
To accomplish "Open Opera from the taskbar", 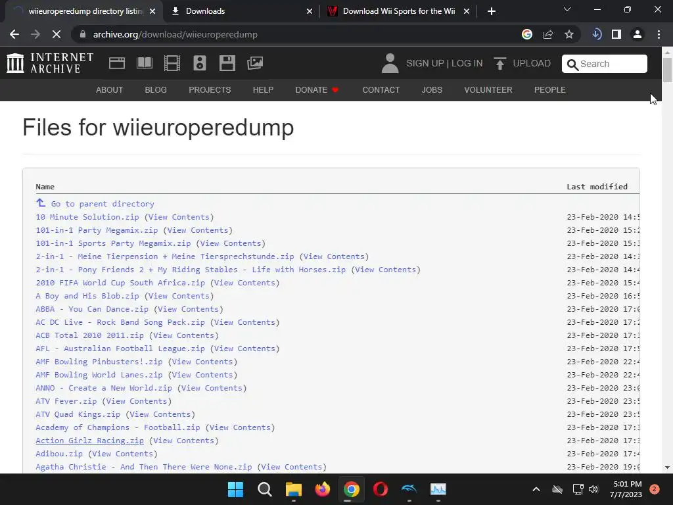I will [x=381, y=489].
